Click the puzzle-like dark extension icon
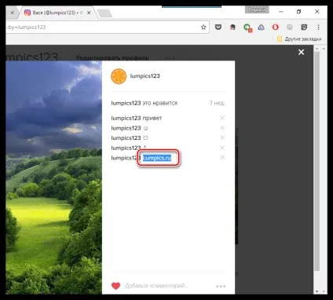This screenshot has width=333, height=300. click(x=232, y=27)
